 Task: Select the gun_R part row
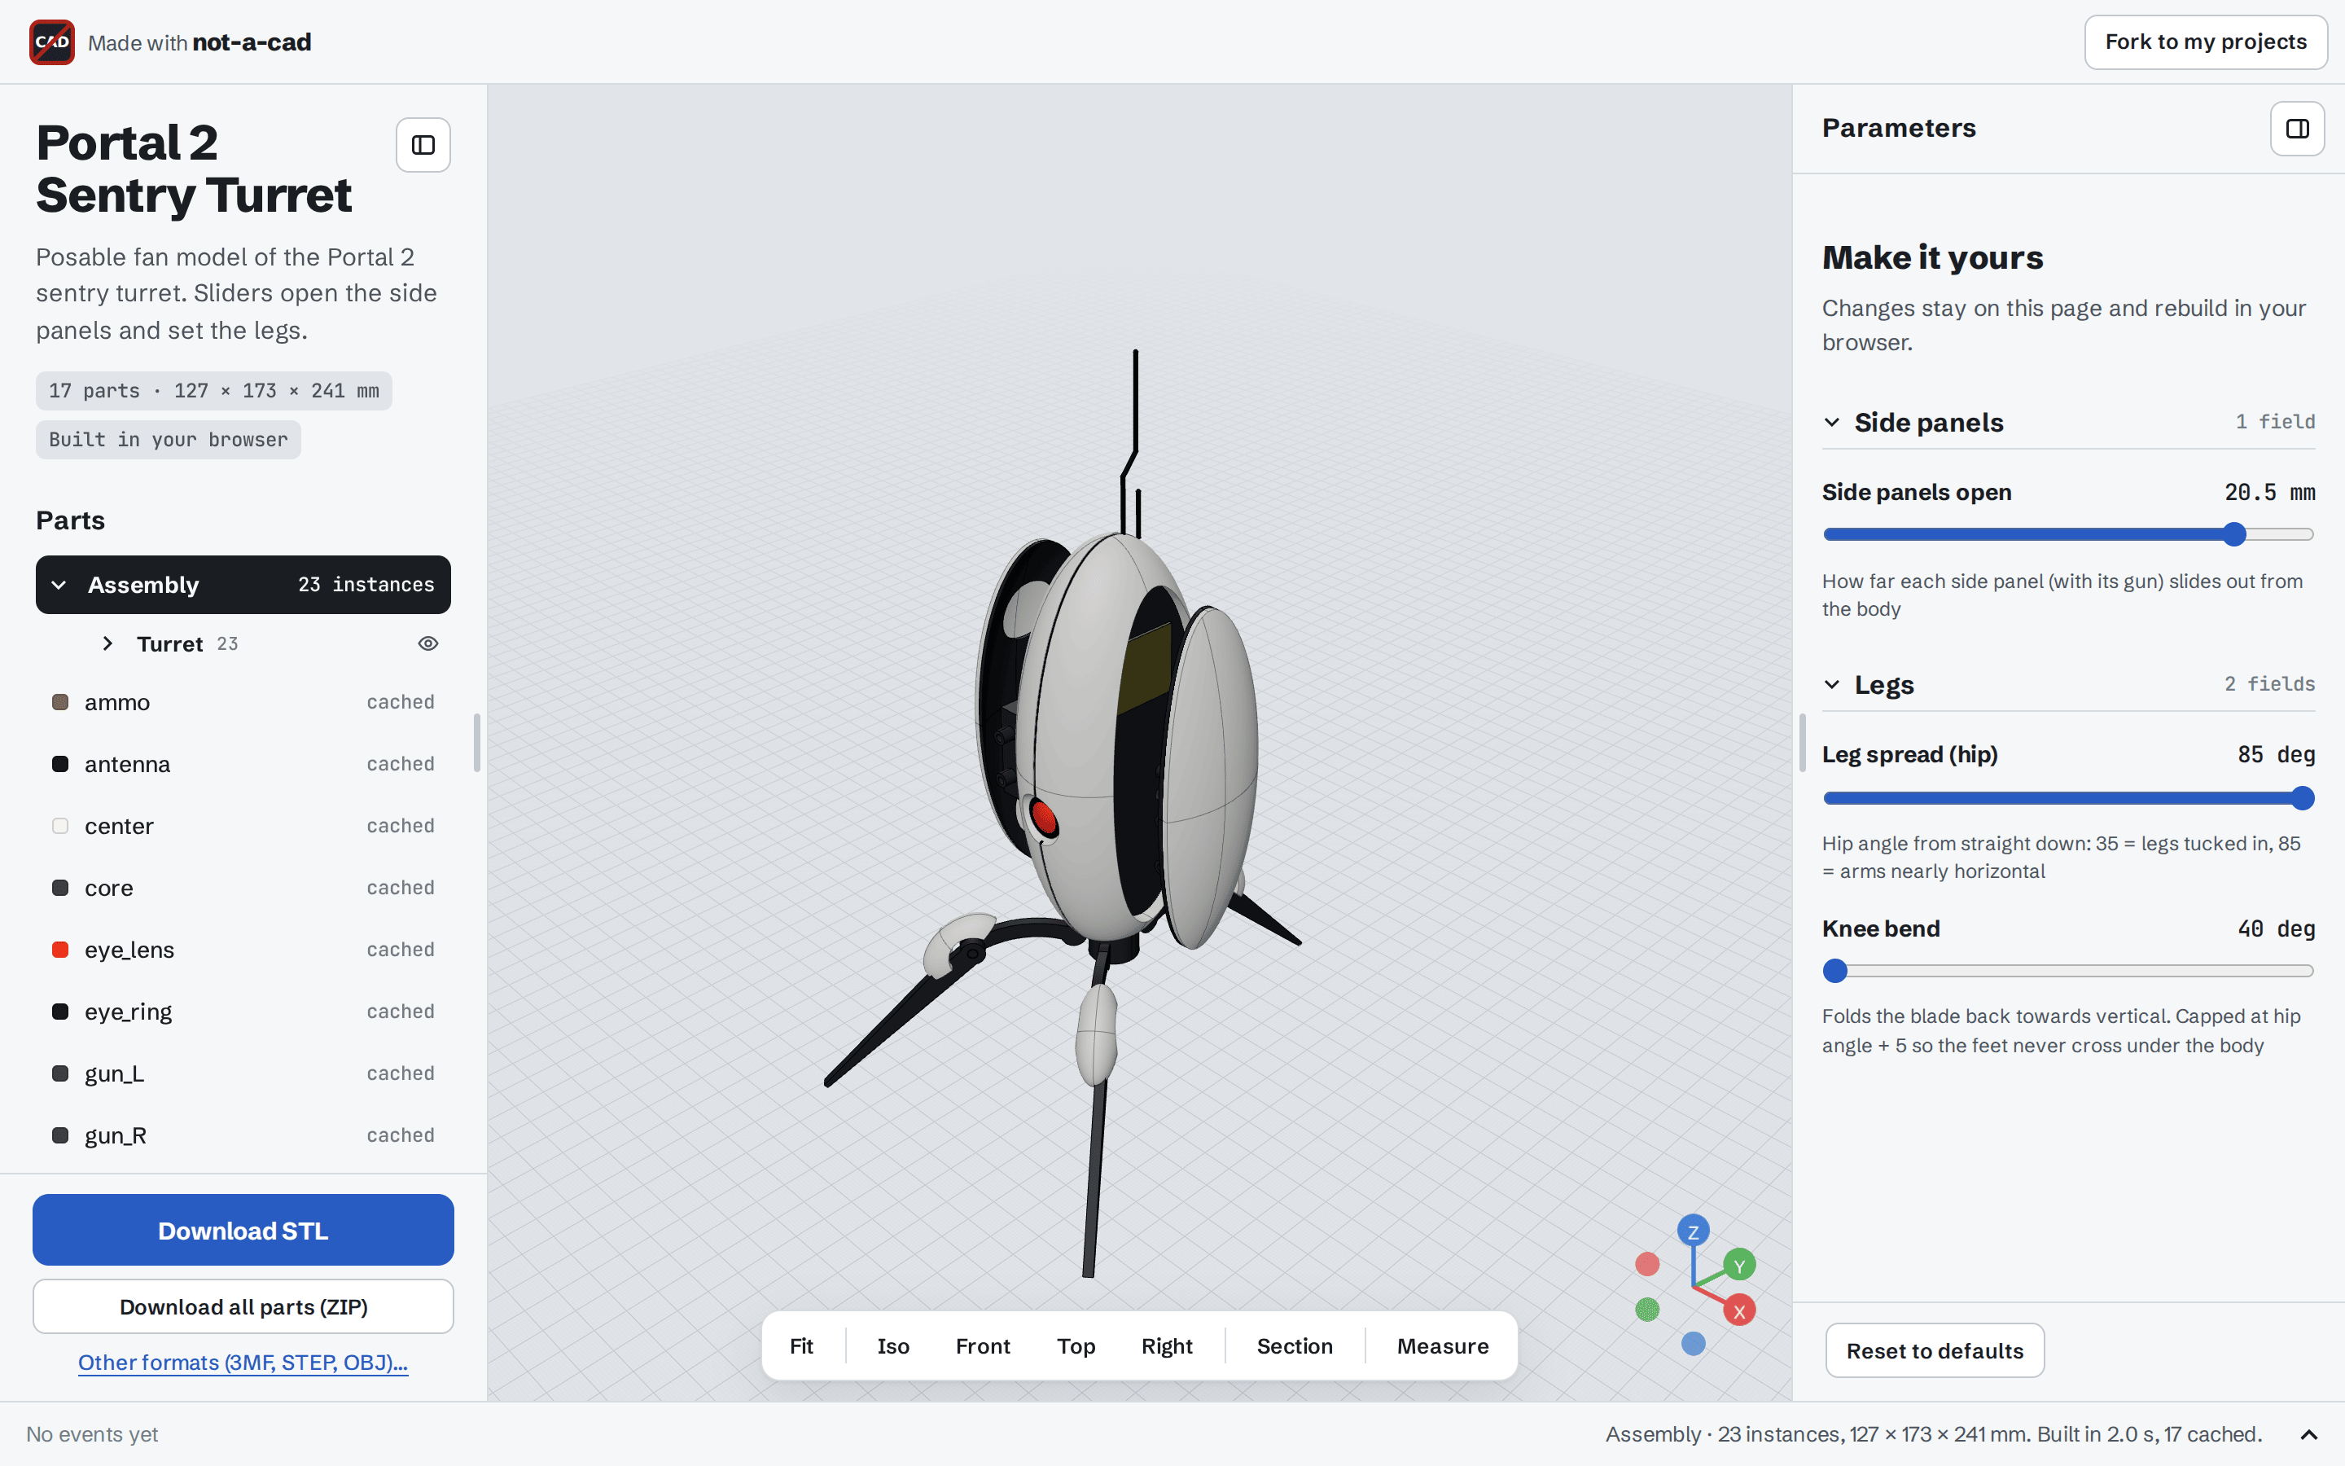click(243, 1135)
